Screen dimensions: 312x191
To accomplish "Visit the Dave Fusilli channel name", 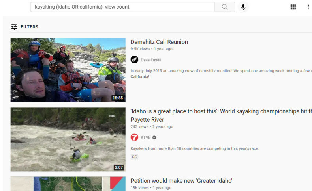I will pyautogui.click(x=151, y=60).
